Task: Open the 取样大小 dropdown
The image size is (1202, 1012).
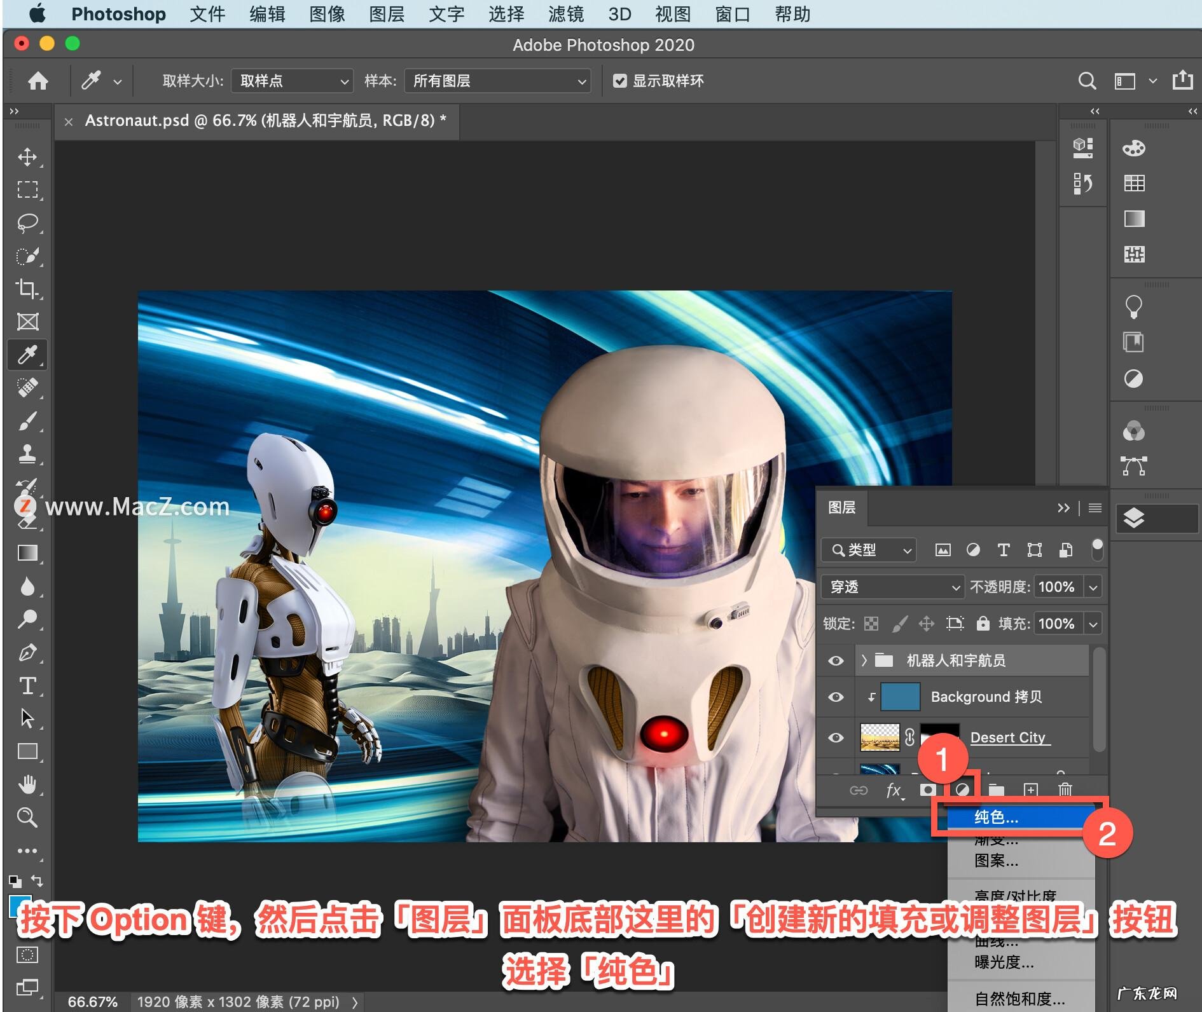Action: [292, 81]
